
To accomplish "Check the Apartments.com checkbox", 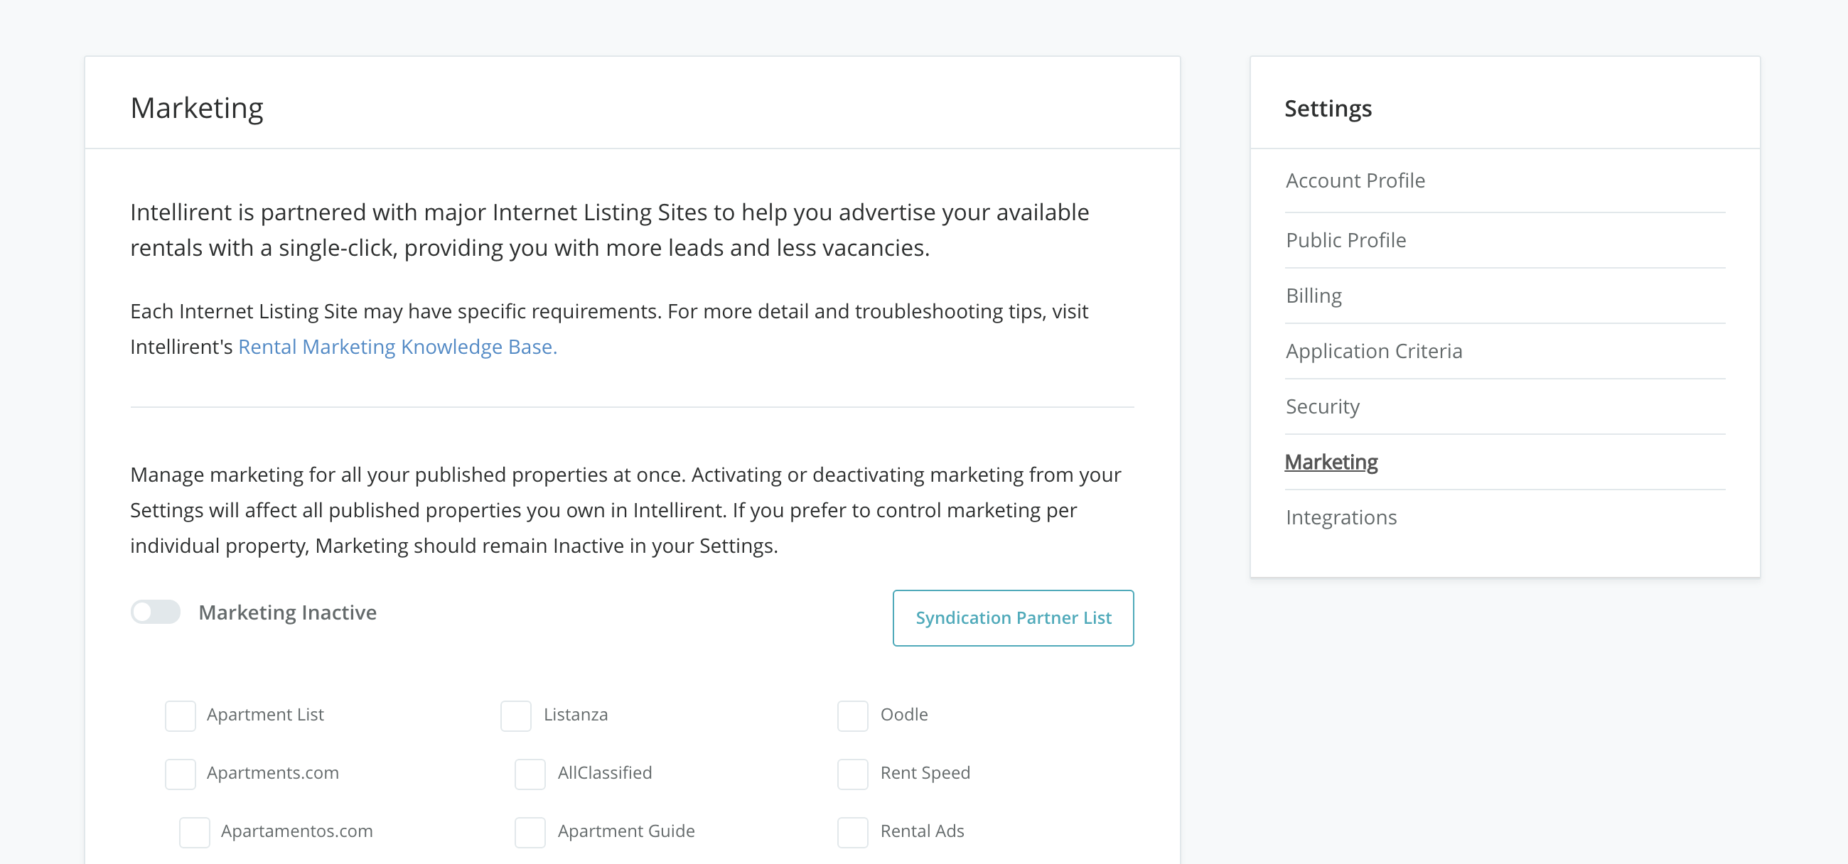I will tap(180, 773).
